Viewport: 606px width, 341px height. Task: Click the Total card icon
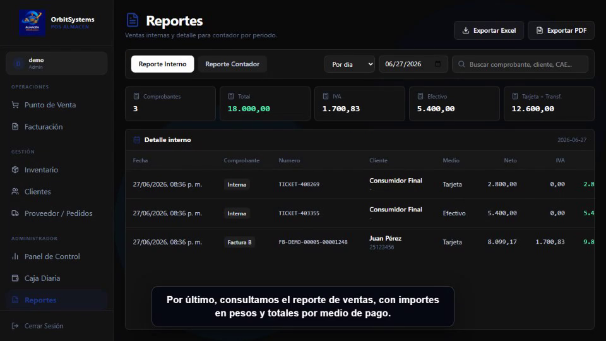coord(231,96)
